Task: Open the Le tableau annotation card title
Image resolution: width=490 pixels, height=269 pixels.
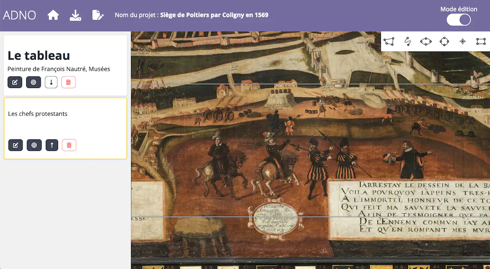Action: [39, 55]
